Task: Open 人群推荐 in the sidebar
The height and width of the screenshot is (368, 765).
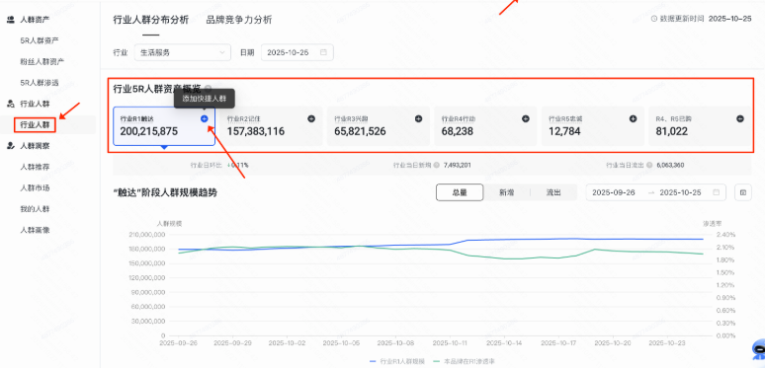Action: click(x=35, y=167)
